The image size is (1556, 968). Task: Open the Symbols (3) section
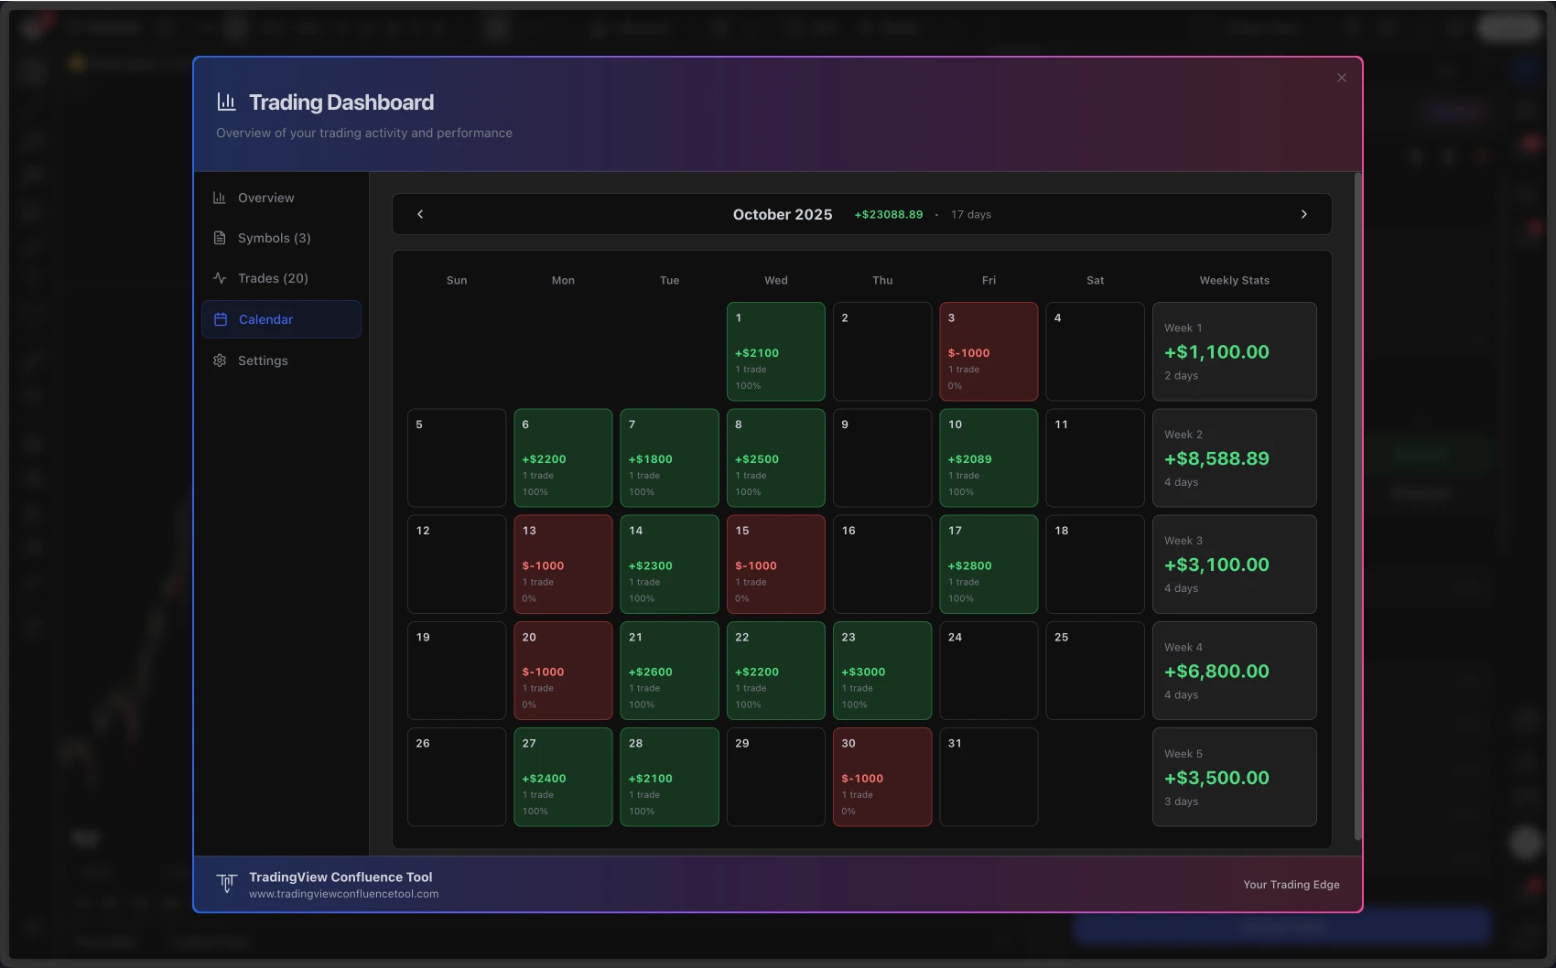272,238
